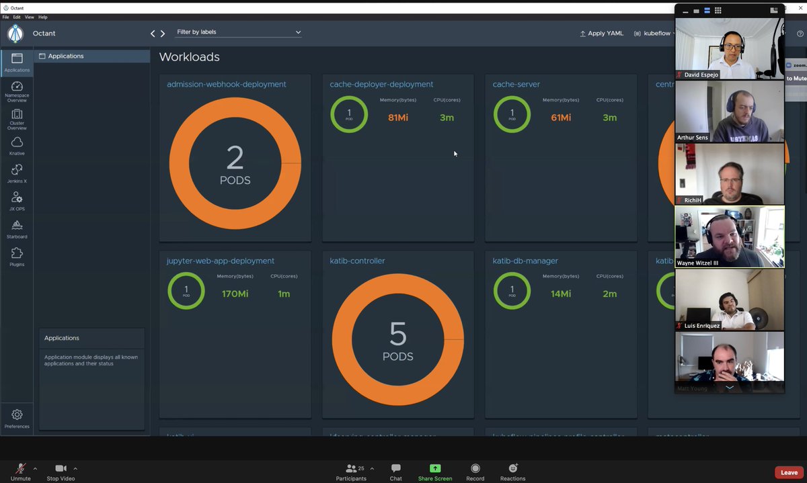Click jupyter-web-app-deployment 1 pod ring
Viewport: 807px width, 483px height.
186,290
